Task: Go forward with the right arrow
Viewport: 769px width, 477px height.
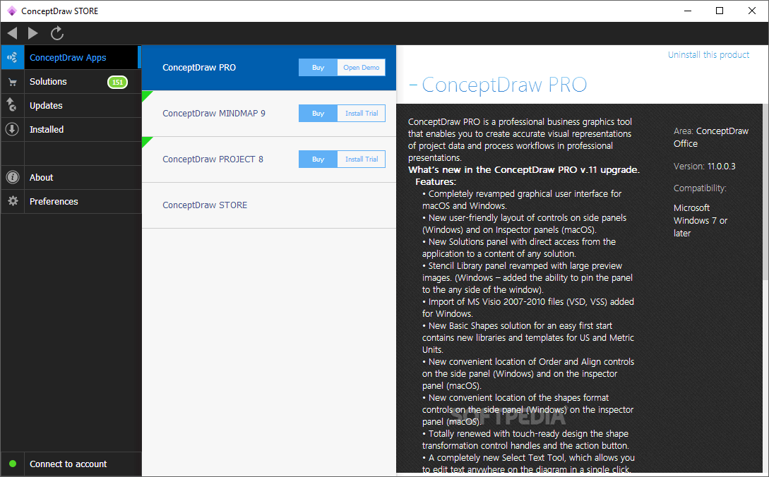Action: click(33, 33)
